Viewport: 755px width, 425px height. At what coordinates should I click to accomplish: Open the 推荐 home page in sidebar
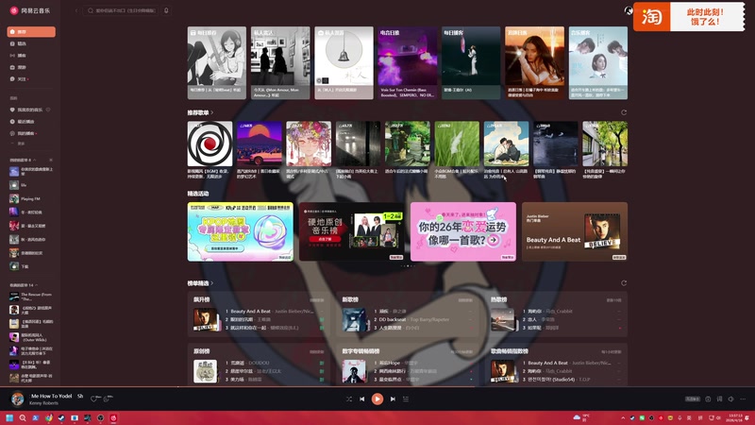pos(31,32)
